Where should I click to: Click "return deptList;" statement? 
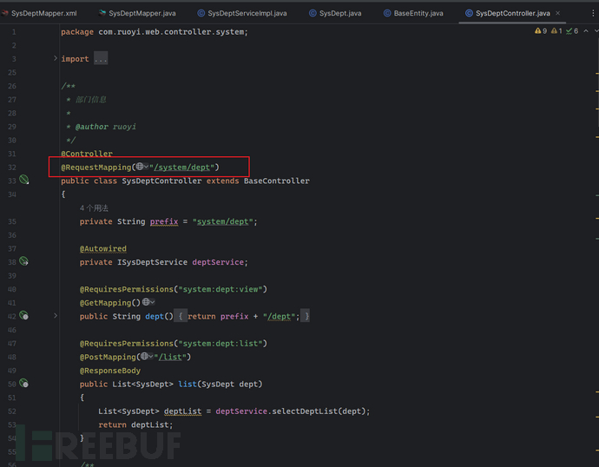pyautogui.click(x=135, y=424)
